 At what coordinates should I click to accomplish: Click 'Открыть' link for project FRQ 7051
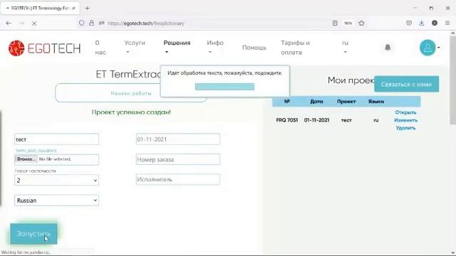point(405,112)
